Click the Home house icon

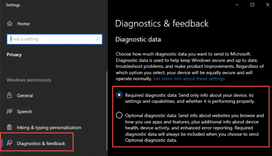point(9,23)
